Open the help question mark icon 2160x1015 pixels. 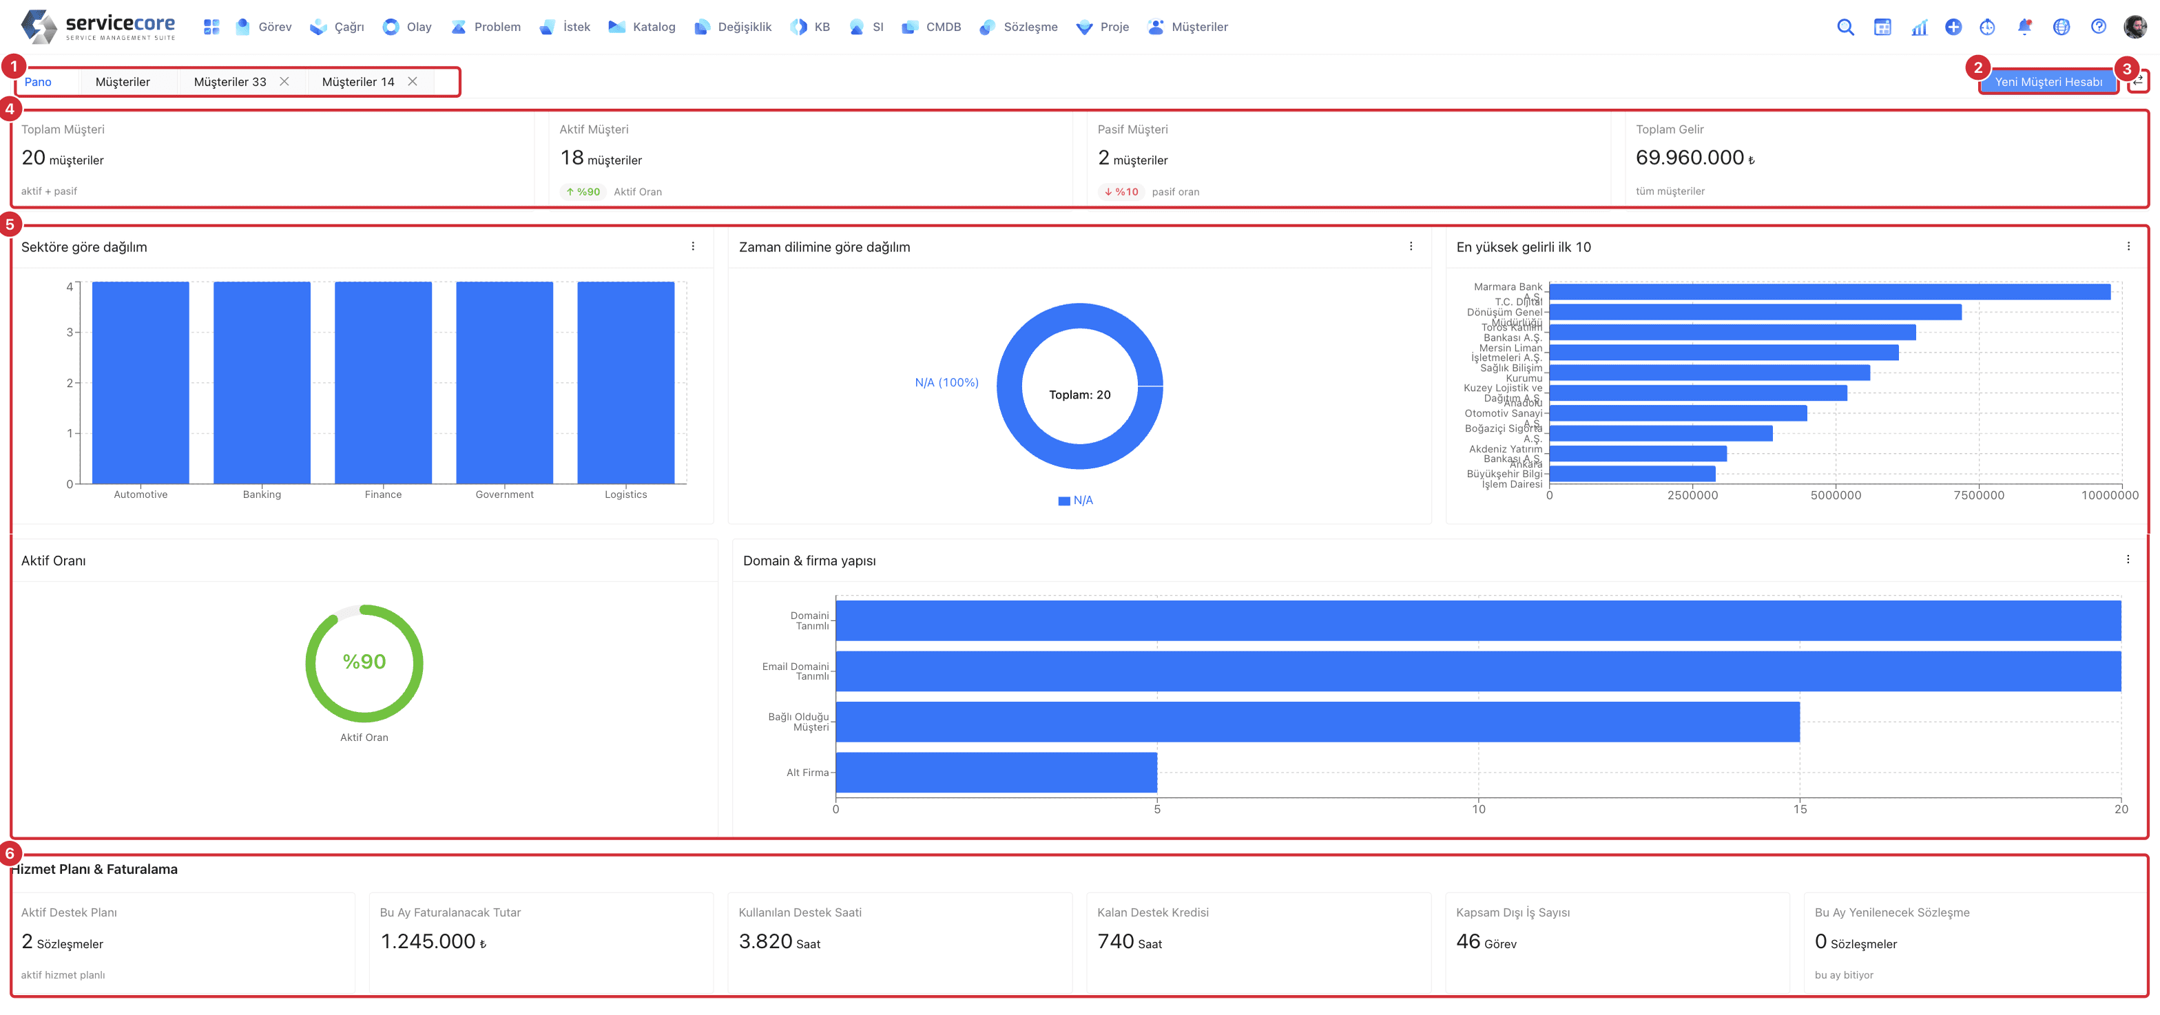[2098, 27]
